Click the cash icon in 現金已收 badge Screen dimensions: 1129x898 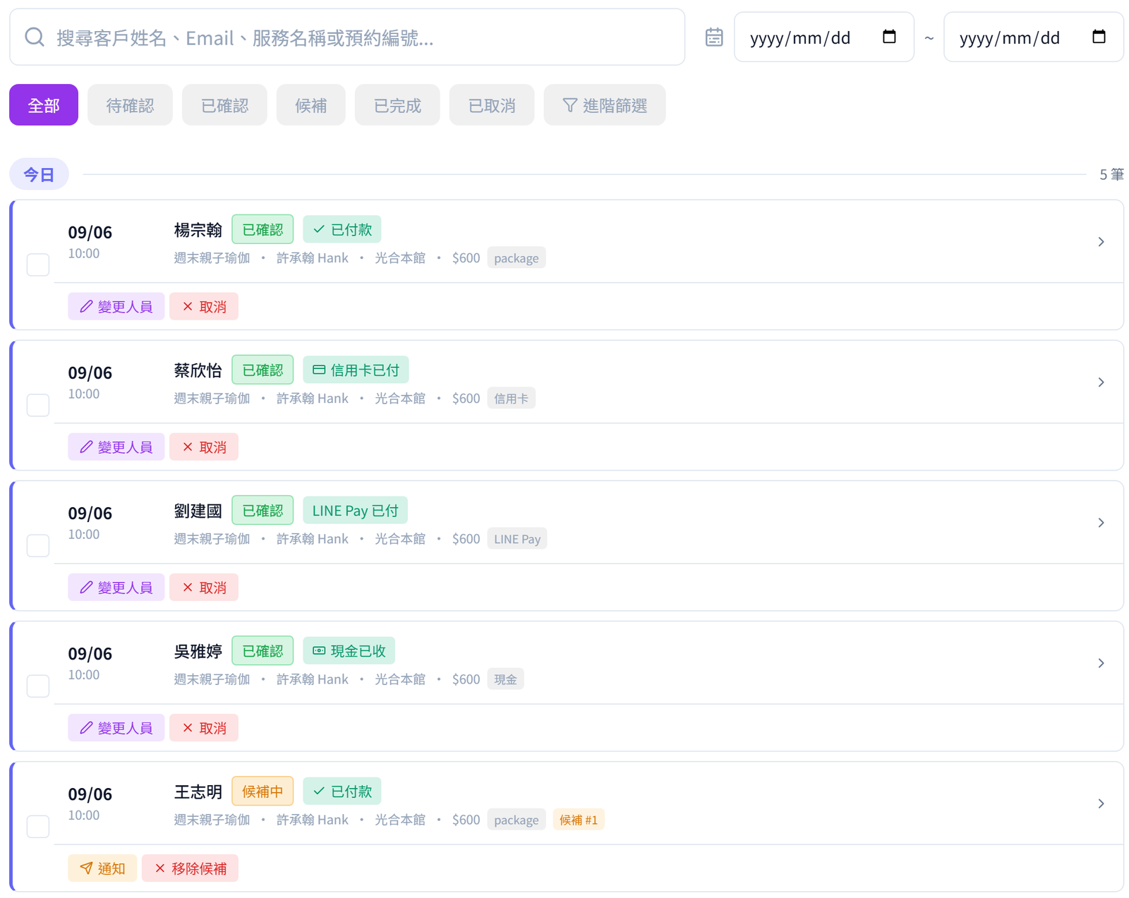pyautogui.click(x=319, y=650)
